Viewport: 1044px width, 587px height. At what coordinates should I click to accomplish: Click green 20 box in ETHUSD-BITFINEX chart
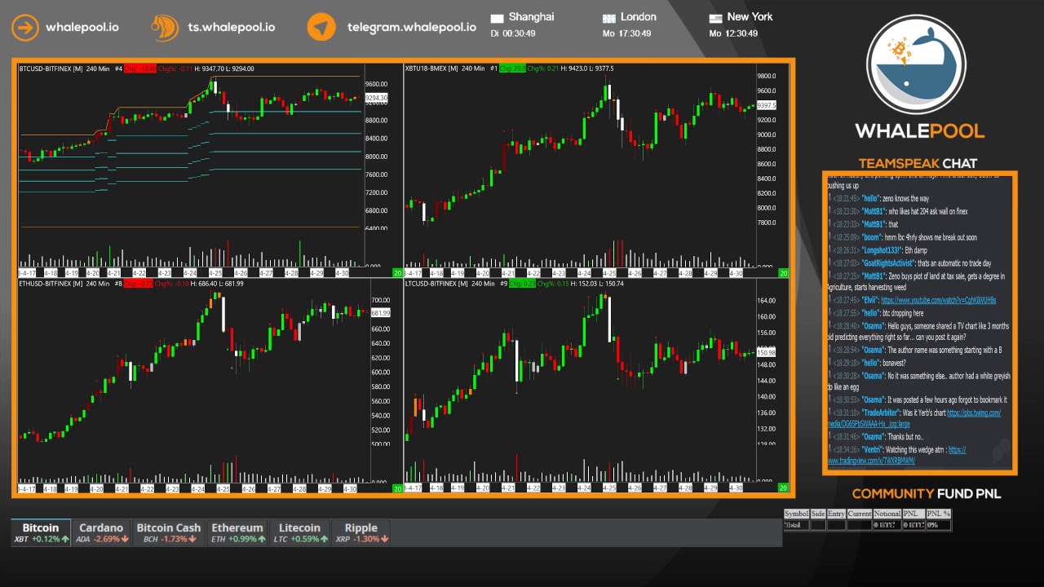point(397,488)
